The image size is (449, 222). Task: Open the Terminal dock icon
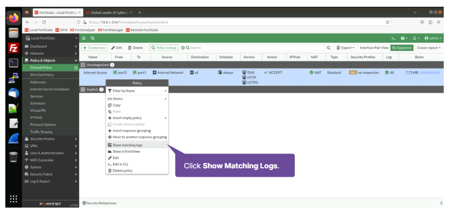point(14,63)
